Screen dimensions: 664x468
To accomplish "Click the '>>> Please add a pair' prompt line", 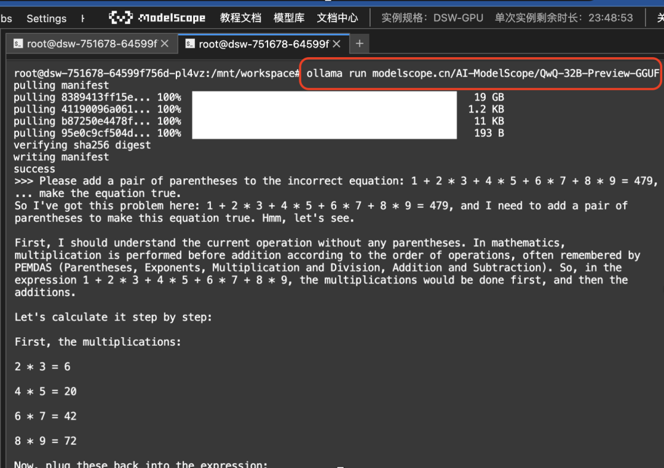I will (x=336, y=181).
